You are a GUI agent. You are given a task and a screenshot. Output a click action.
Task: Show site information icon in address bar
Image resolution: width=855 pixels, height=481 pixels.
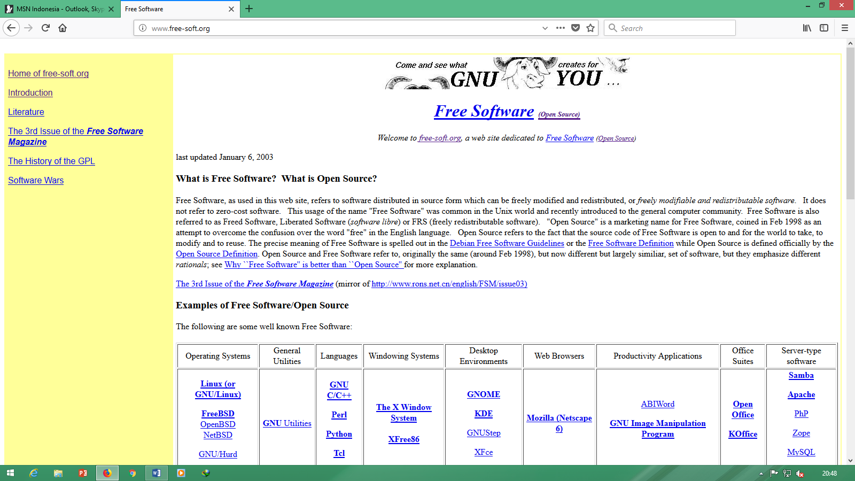(143, 28)
